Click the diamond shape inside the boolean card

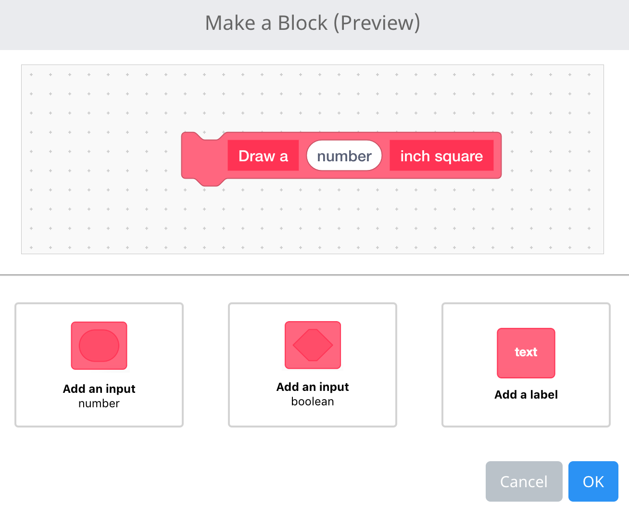[312, 345]
